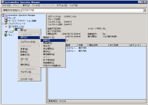The image size is (148, 105).
Task: Click the second 実行待ち status cell
Action: [x=83, y=51]
